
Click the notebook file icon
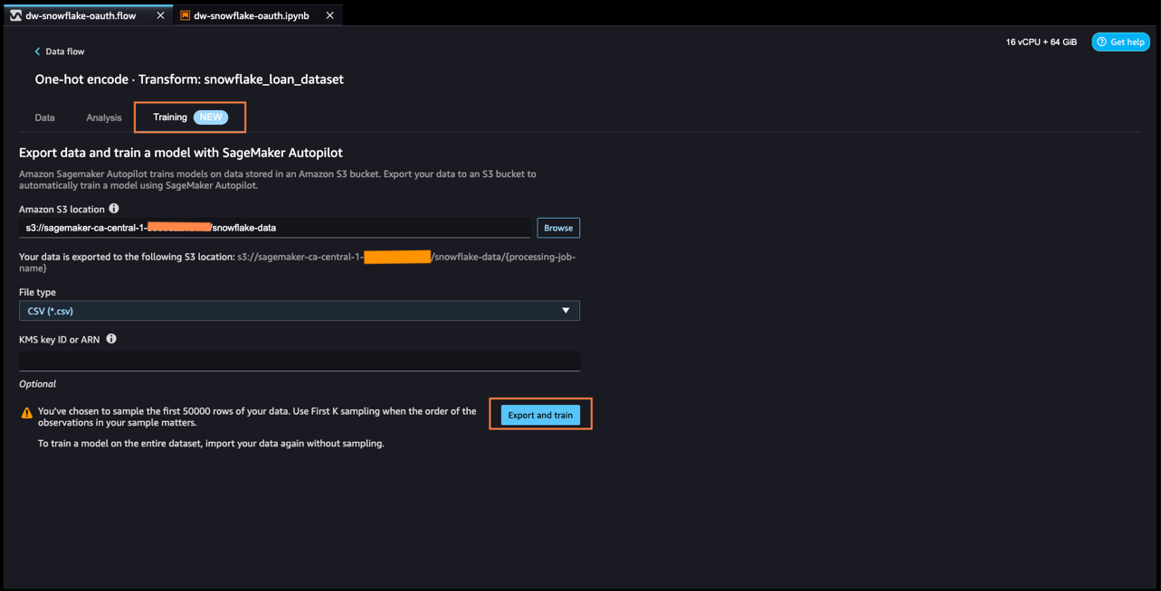[185, 15]
